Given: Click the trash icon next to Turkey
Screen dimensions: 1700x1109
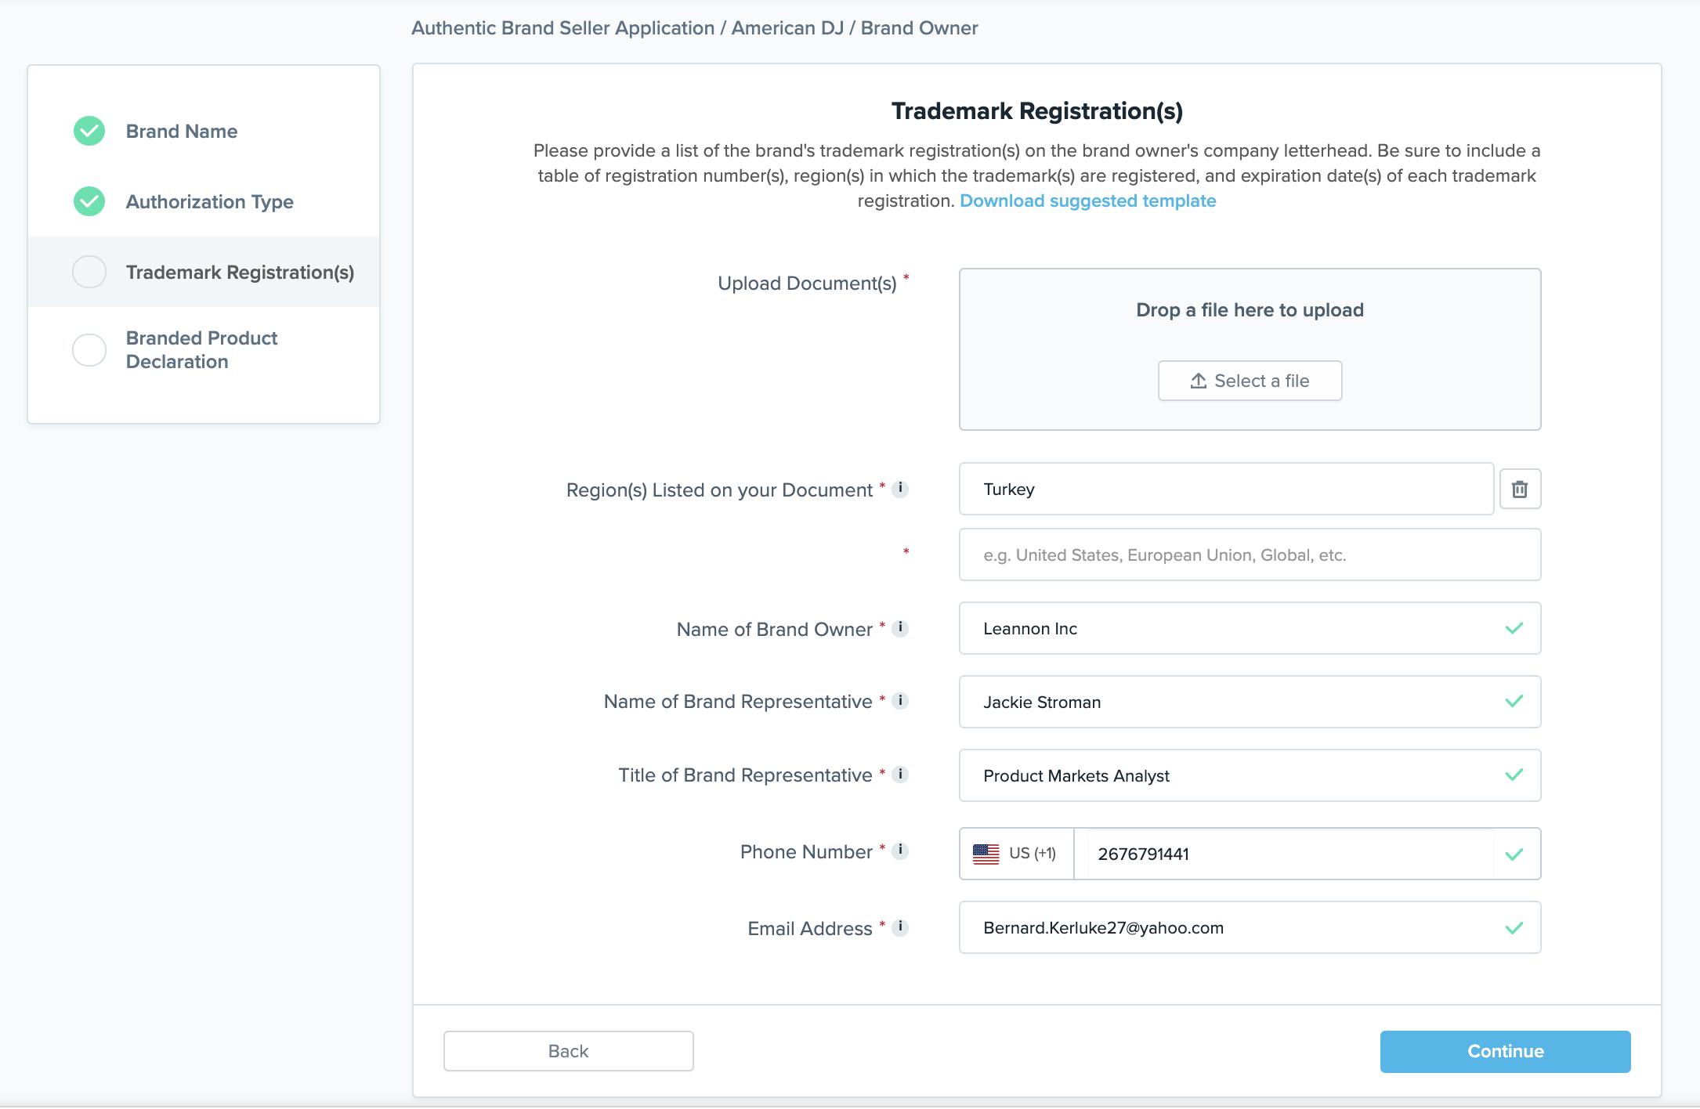Looking at the screenshot, I should (1520, 489).
